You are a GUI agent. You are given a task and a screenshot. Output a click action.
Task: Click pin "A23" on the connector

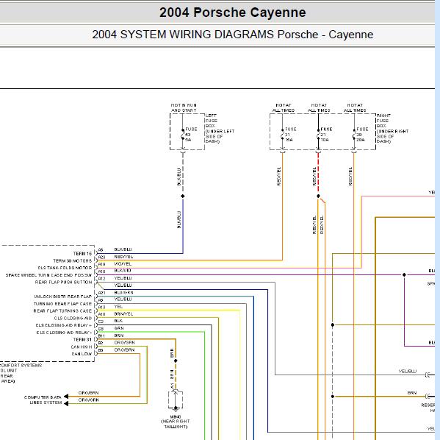click(x=101, y=258)
